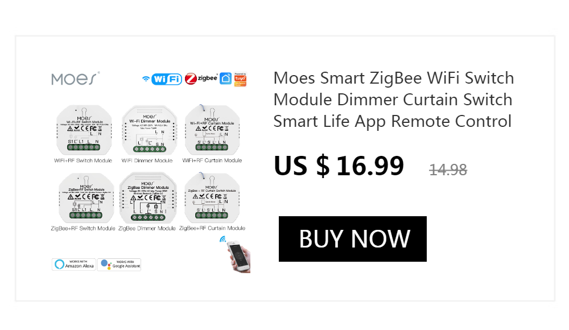Click the ZigBee Dimmer Module caption text

[147, 228]
